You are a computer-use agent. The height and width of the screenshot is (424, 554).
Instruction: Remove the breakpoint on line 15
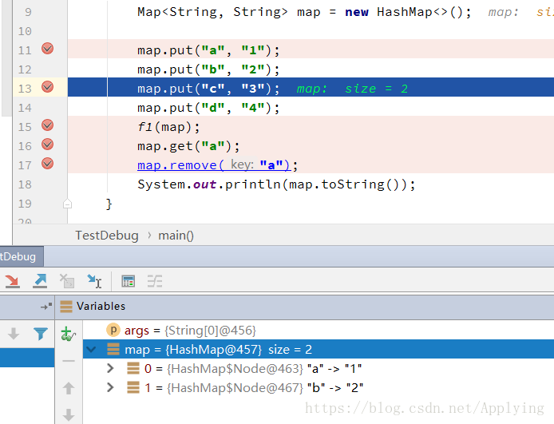[47, 125]
